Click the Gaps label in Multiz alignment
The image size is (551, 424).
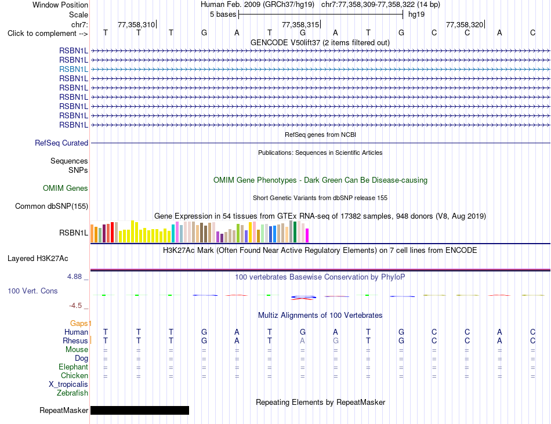[x=79, y=323]
